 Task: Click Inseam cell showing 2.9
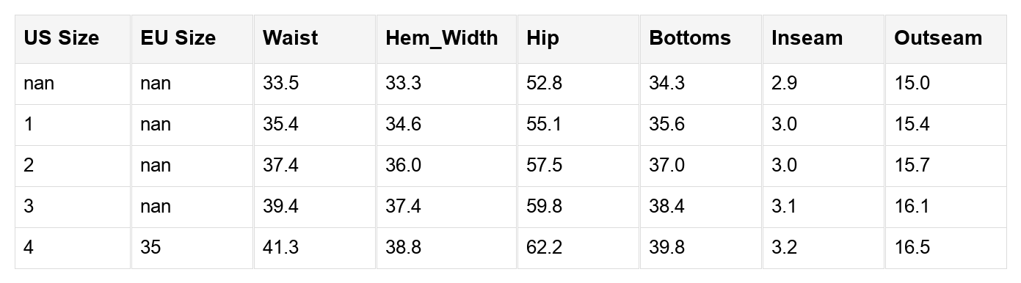click(824, 84)
